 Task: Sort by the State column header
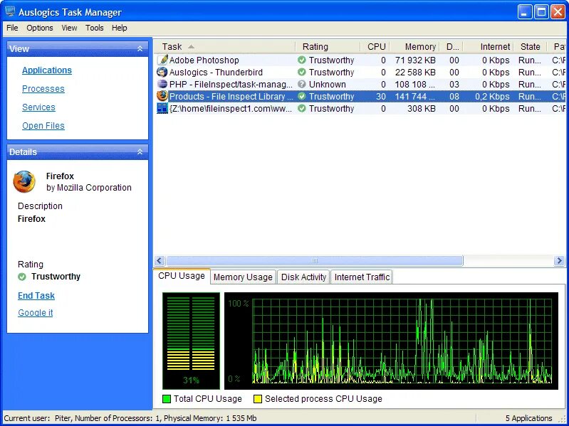(531, 47)
